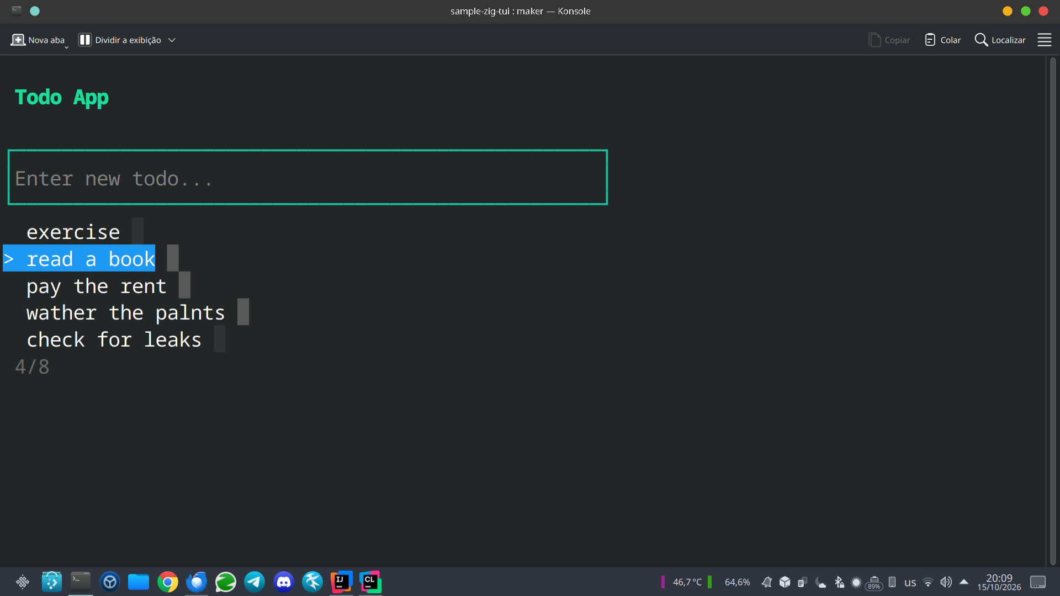Select the 'wather the palnts' todo item
1060x596 pixels.
click(125, 313)
